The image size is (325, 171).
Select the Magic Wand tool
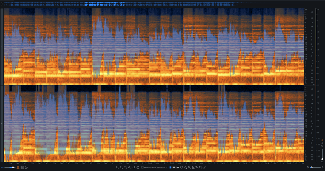(189, 167)
